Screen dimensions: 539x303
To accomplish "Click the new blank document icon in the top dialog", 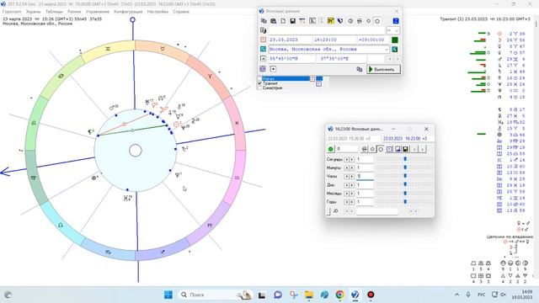I will [x=283, y=21].
